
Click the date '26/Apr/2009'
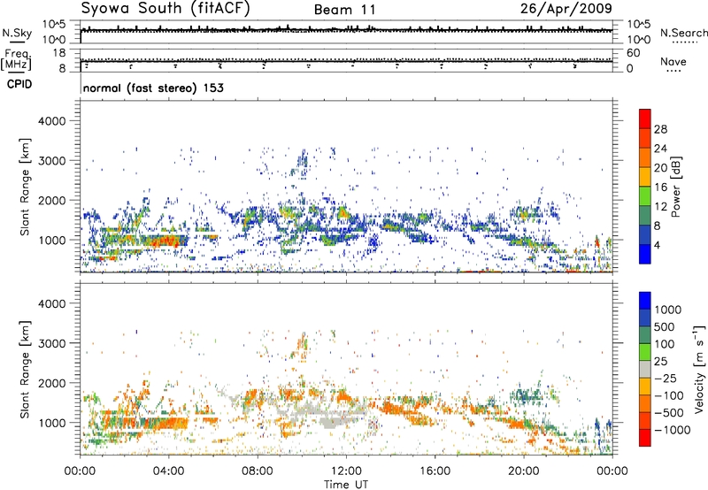click(566, 9)
